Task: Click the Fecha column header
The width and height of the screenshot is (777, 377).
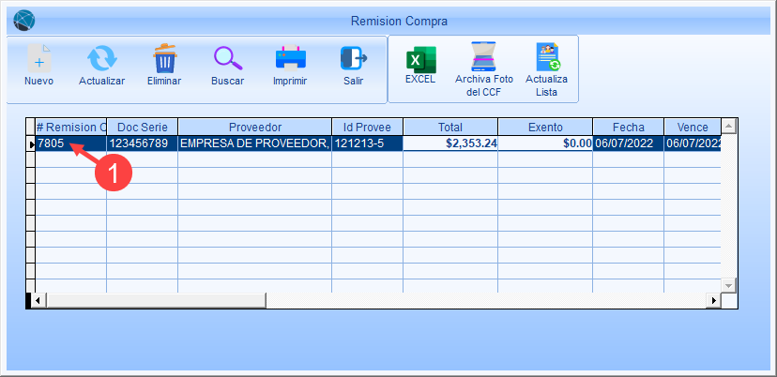Action: (x=629, y=128)
